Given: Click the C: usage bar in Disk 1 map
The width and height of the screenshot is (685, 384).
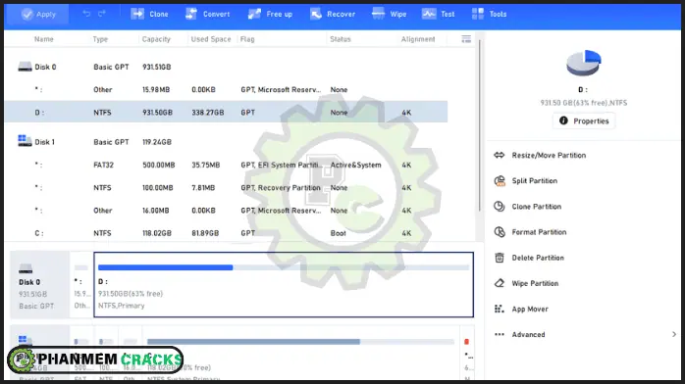Looking at the screenshot, I should 300,342.
